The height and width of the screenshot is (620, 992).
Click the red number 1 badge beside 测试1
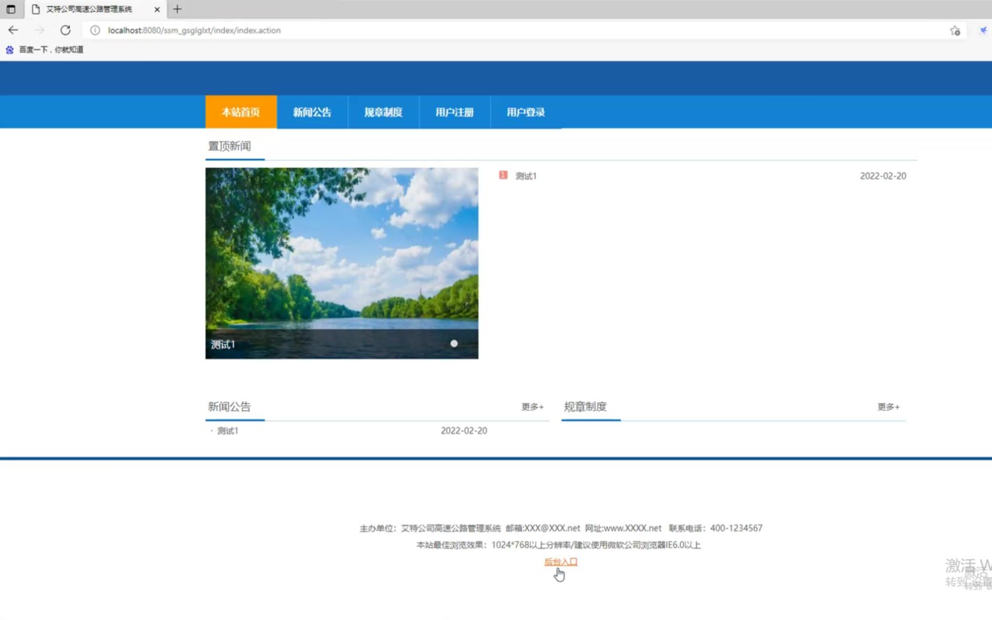tap(503, 175)
